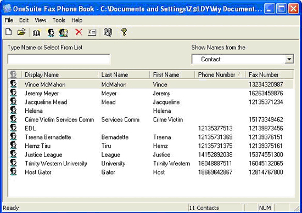Click fax number 15173349462
Image resolution: width=302 pixels, height=213 pixels.
[x=266, y=119]
